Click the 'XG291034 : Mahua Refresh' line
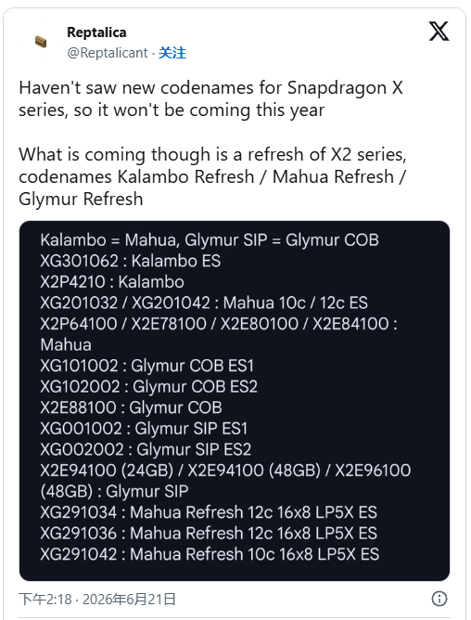The height and width of the screenshot is (620, 471). tap(209, 512)
